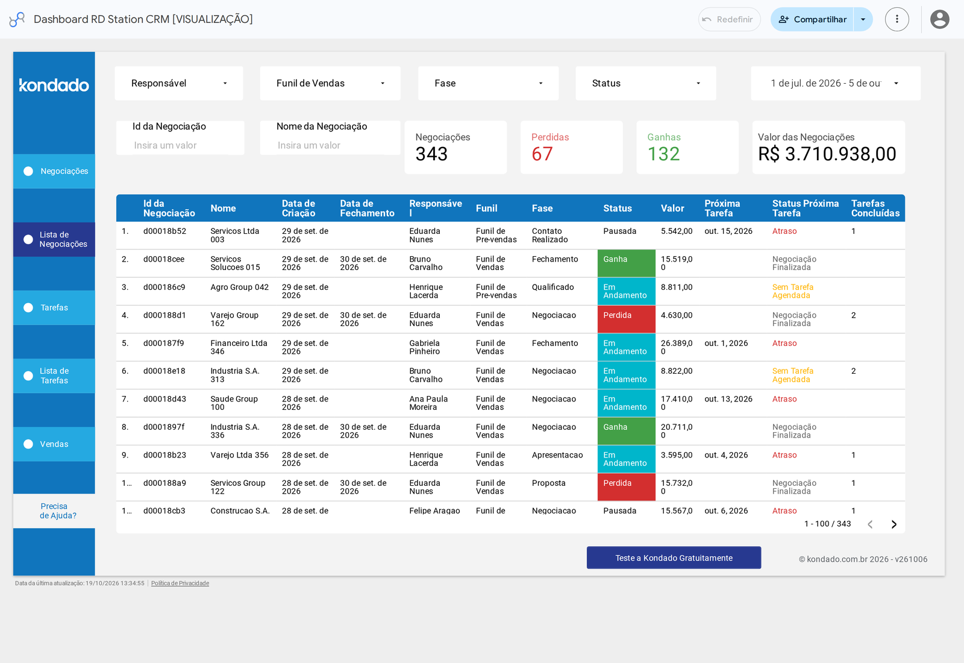Open Lista de Tarefas sidebar page
The width and height of the screenshot is (964, 663).
pos(54,376)
